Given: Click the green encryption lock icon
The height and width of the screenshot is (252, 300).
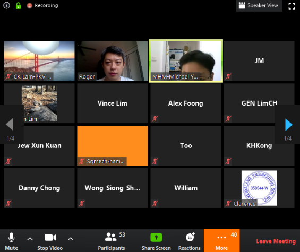Looking at the screenshot, I should pos(18,5).
